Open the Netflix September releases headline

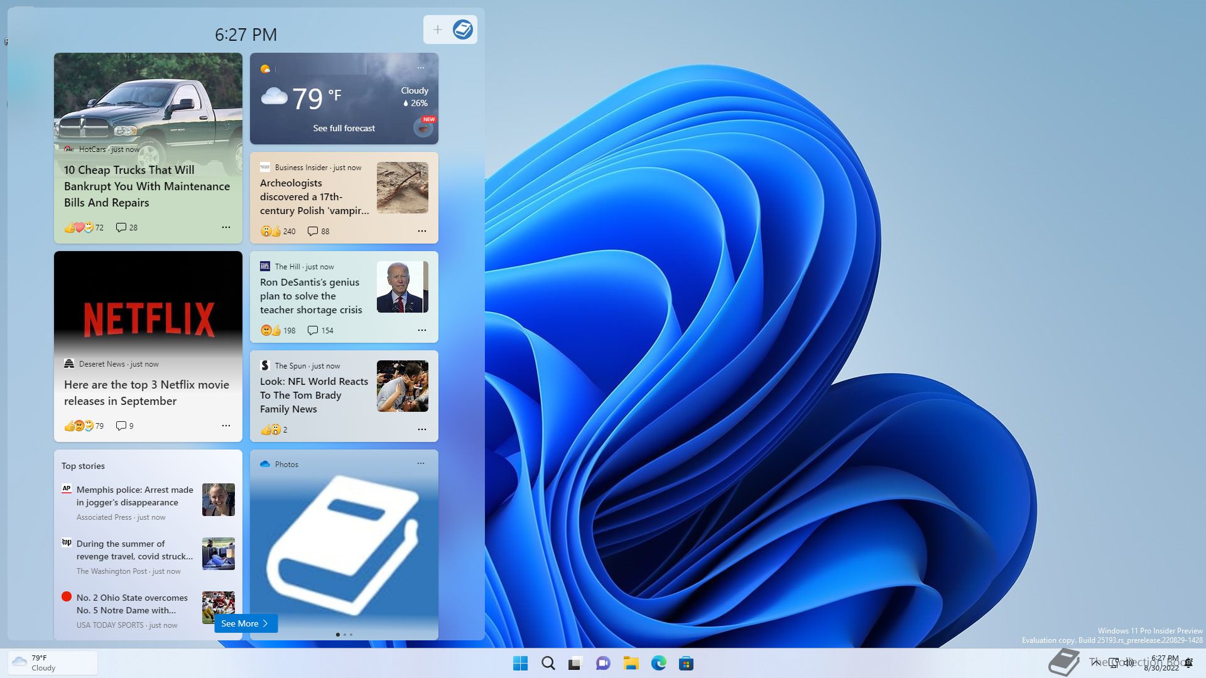[146, 393]
